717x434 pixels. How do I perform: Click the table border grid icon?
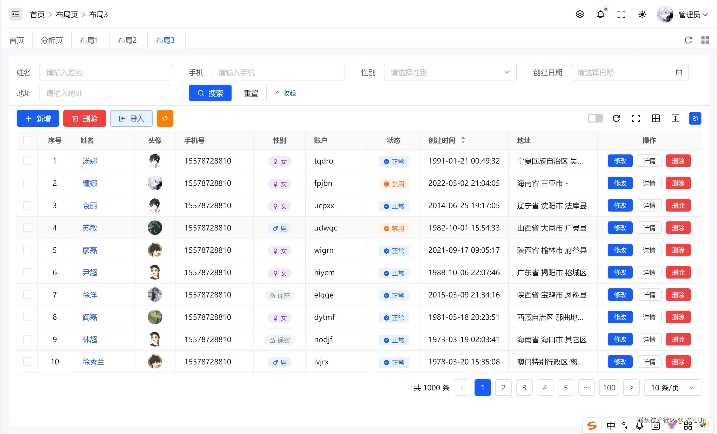click(x=655, y=118)
